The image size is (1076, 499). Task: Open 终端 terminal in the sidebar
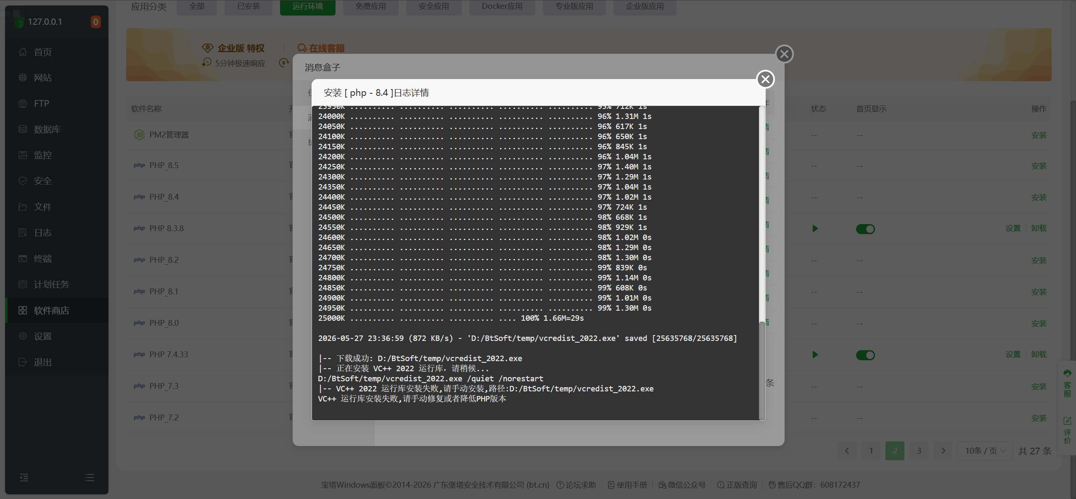(x=57, y=259)
